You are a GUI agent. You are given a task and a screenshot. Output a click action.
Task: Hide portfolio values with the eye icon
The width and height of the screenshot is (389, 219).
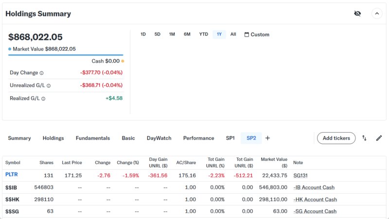coord(357,14)
